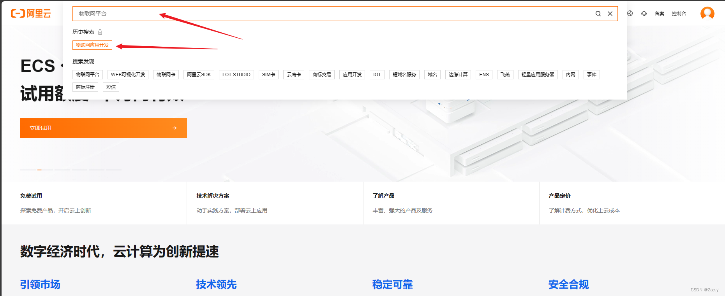Select suggestion tag 物联网平台
Viewport: 725px width, 296px height.
click(88, 75)
